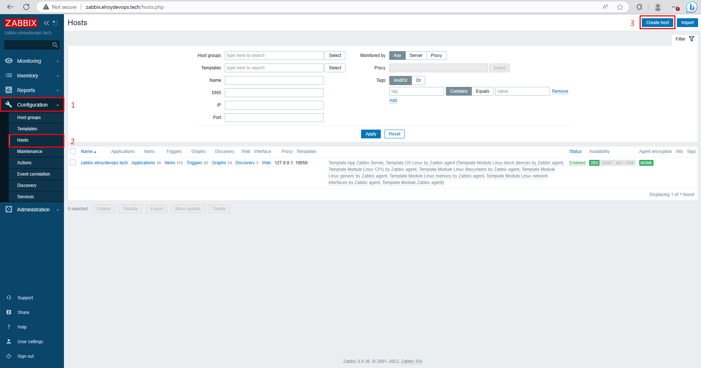Open the zabbix.elroydevops.tech host link

(x=104, y=163)
